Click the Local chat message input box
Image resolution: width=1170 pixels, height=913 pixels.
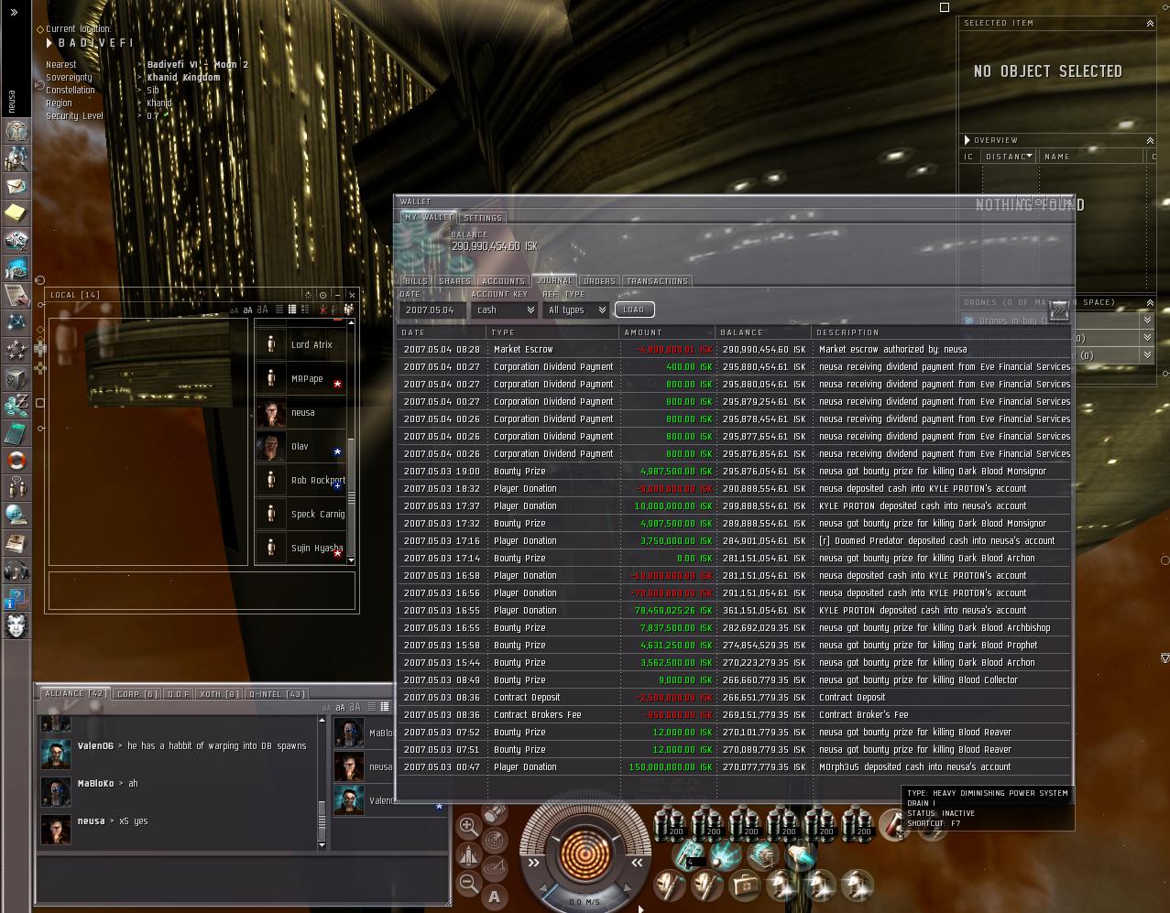tap(202, 591)
